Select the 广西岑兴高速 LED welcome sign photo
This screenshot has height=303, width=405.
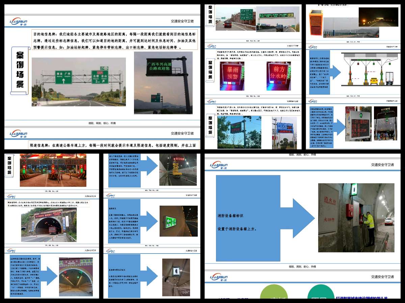click(163, 83)
